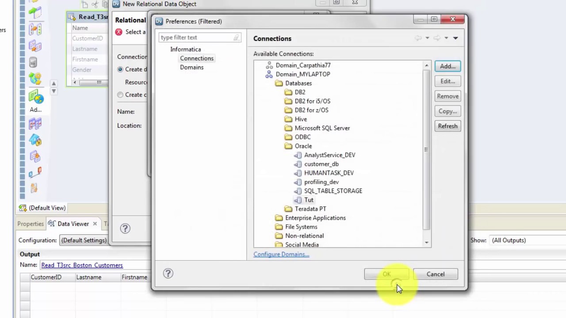Click the Add... button in Preferences
Screen dimensions: 566x318
point(447,66)
